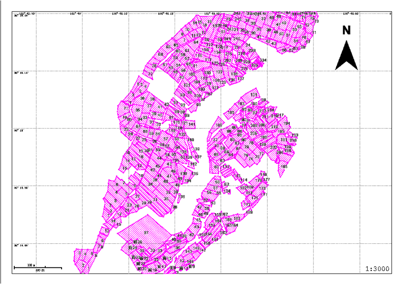Select parcel 153 on the far east edge
This screenshot has width=402, height=284.
tap(295, 135)
